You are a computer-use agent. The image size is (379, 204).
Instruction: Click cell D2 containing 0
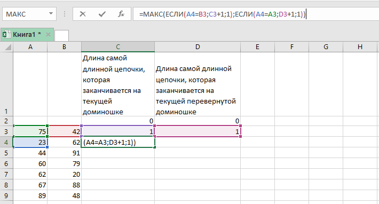point(198,121)
